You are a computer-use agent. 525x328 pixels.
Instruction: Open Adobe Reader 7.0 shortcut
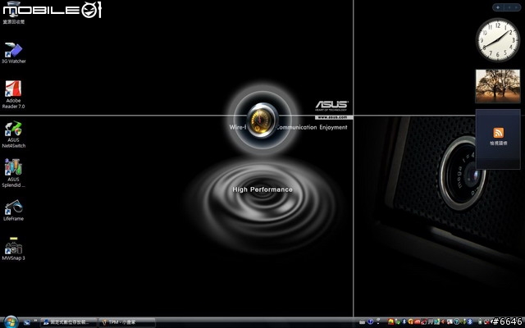[x=13, y=95]
